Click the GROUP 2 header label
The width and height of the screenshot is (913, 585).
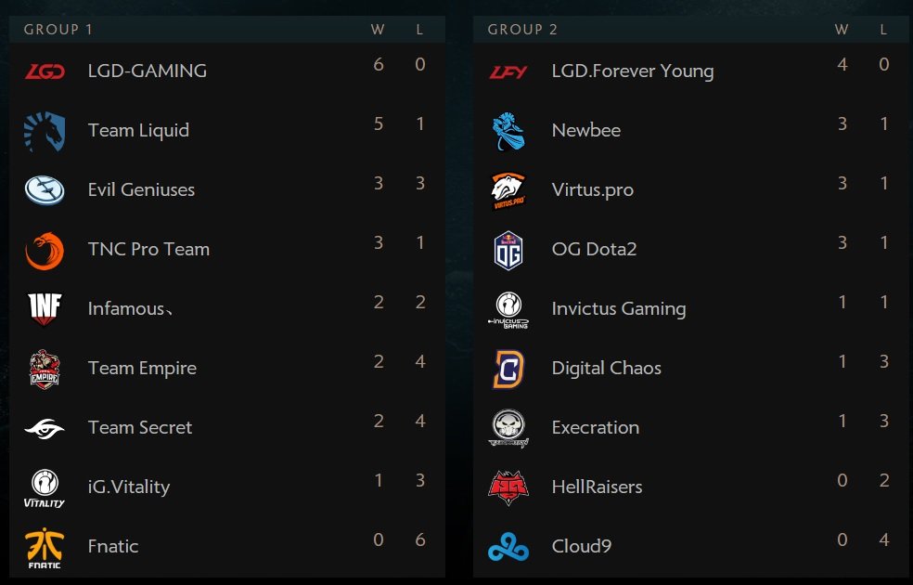pos(522,29)
